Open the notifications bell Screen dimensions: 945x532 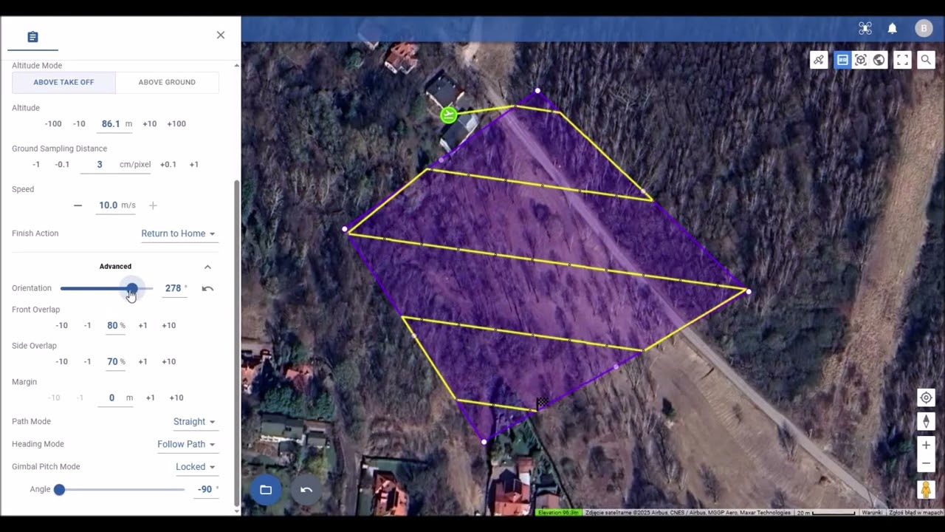coord(893,28)
